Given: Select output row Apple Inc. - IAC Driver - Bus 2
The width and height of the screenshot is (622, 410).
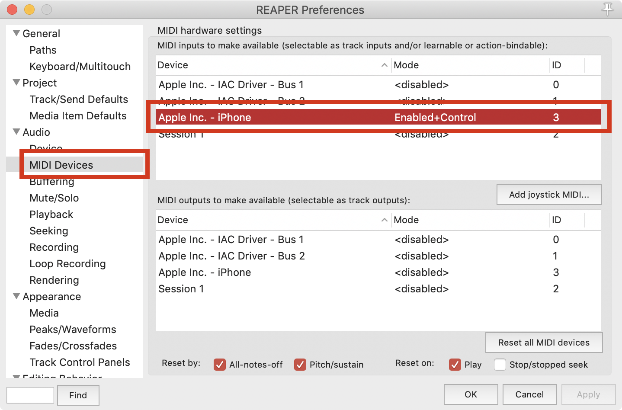Looking at the screenshot, I should point(378,256).
